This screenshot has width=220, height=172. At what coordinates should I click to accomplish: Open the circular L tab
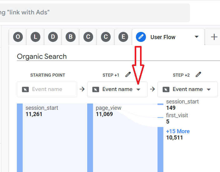pyautogui.click(x=35, y=37)
